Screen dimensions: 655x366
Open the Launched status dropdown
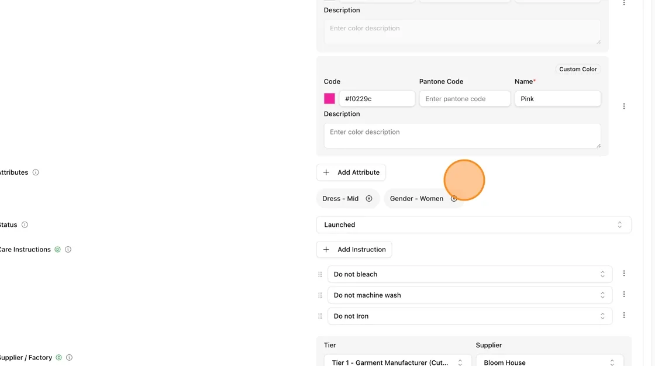[474, 225]
